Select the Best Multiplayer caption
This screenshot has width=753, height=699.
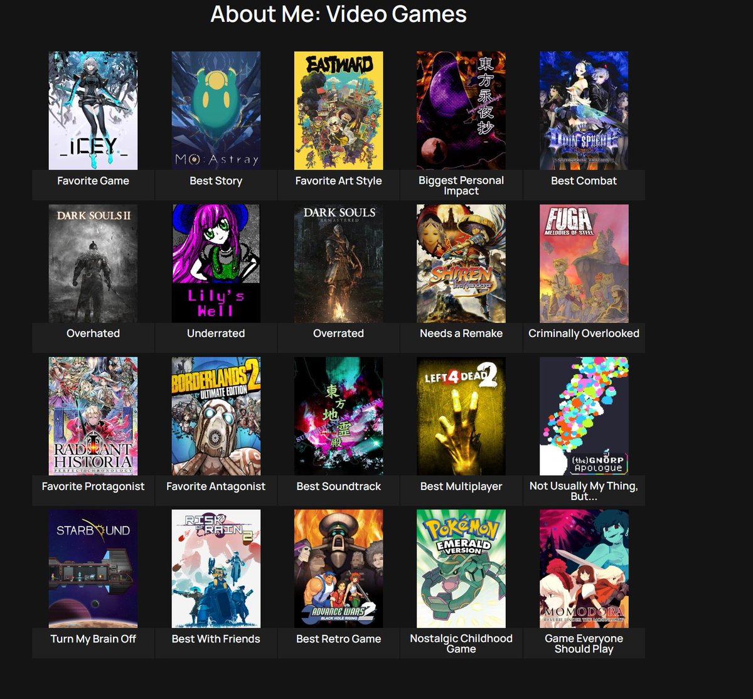[461, 486]
